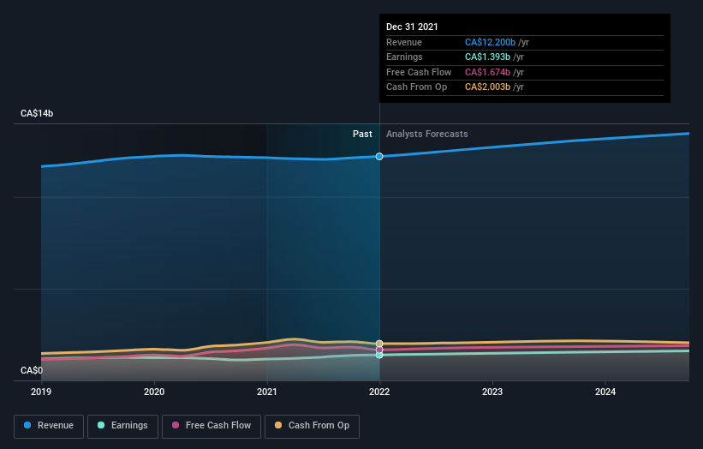Click the blue Revenue data point marker
The height and width of the screenshot is (449, 703).
click(x=379, y=157)
